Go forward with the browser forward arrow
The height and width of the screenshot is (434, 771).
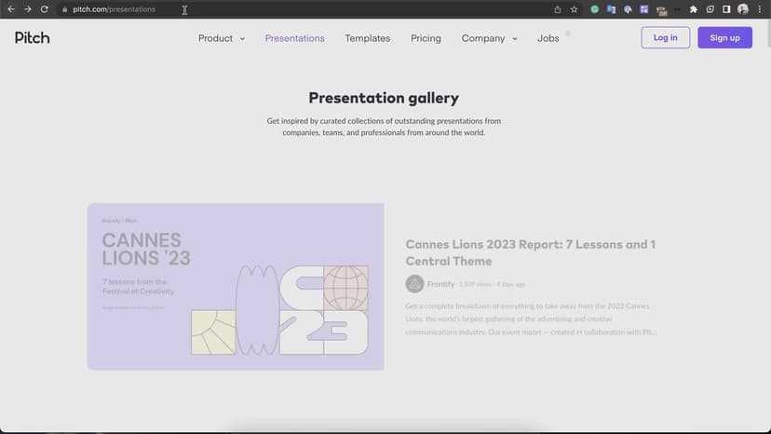coord(28,9)
